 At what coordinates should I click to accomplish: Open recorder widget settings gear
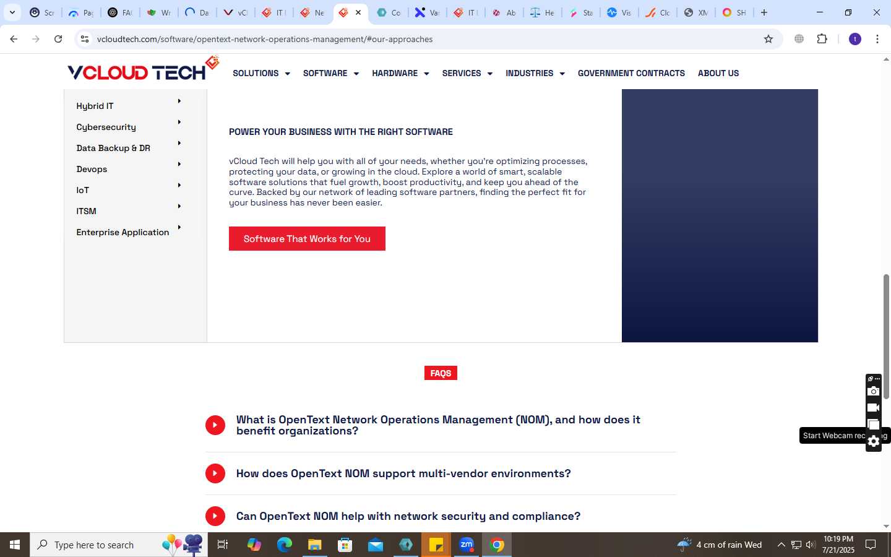point(873,441)
